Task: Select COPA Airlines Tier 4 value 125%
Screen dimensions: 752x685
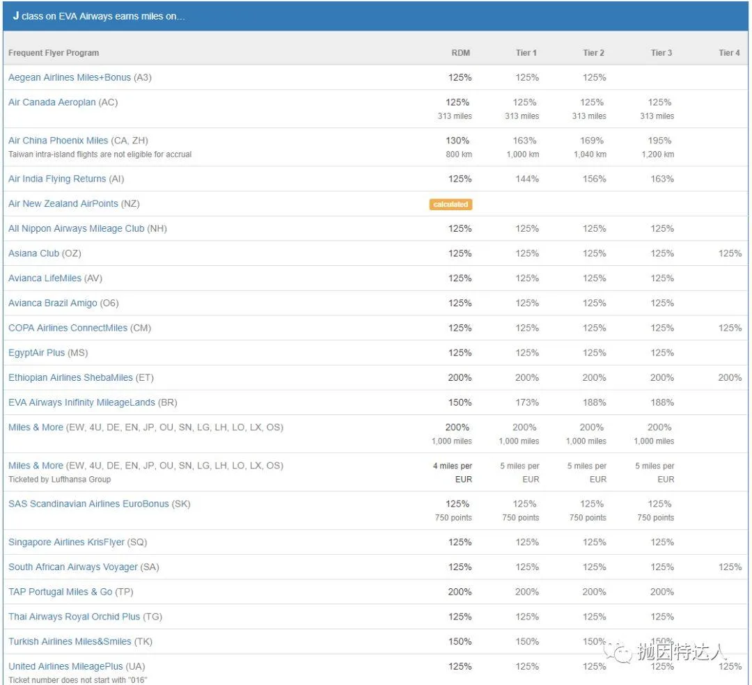Action: [730, 329]
